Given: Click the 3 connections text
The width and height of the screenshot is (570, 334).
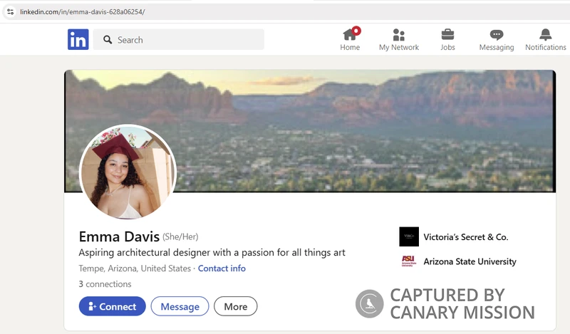Looking at the screenshot, I should point(105,284).
